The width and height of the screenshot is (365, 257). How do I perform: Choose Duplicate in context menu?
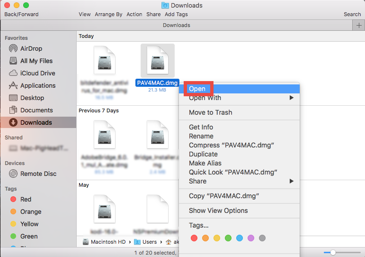(239, 154)
